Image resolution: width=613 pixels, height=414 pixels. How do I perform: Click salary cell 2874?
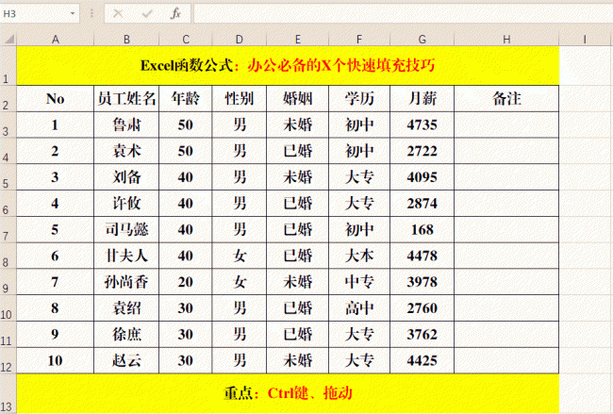[x=422, y=204]
